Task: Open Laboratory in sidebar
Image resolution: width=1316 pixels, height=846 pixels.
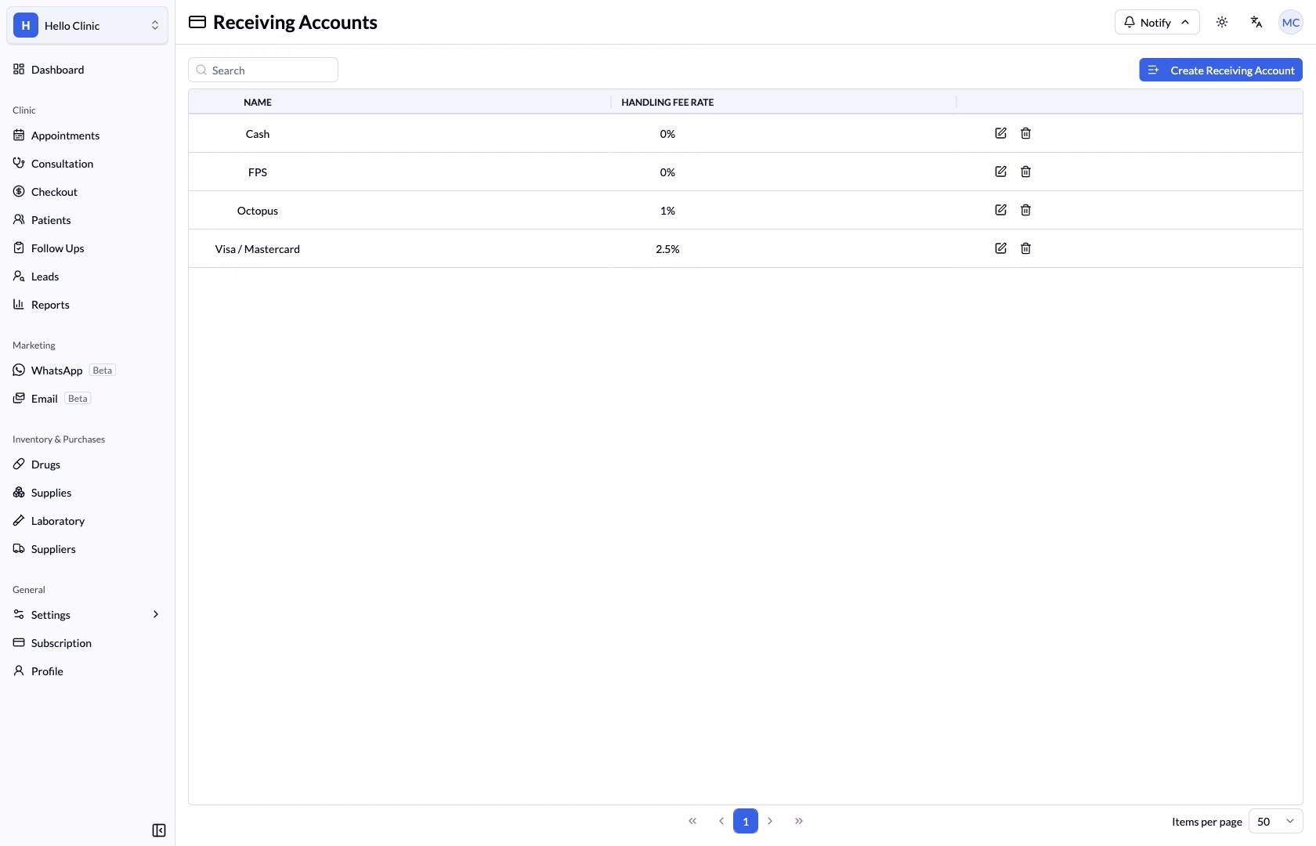Action: tap(87, 520)
